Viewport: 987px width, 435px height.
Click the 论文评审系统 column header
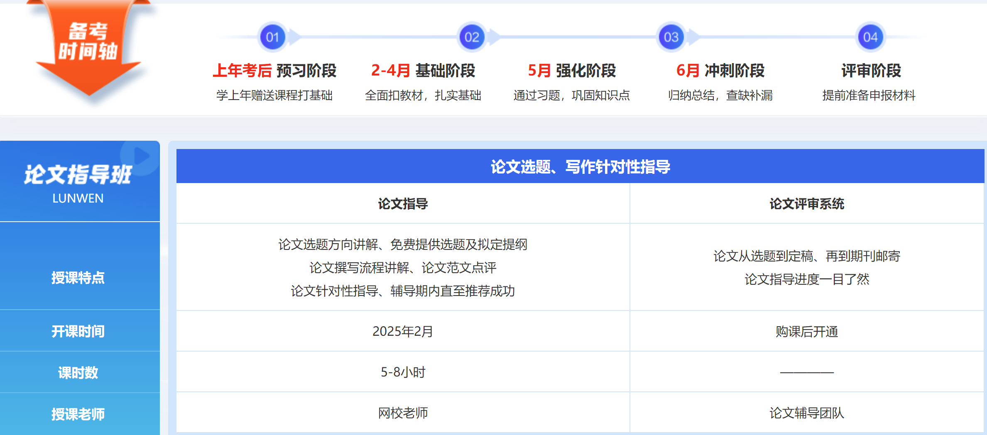(x=806, y=204)
